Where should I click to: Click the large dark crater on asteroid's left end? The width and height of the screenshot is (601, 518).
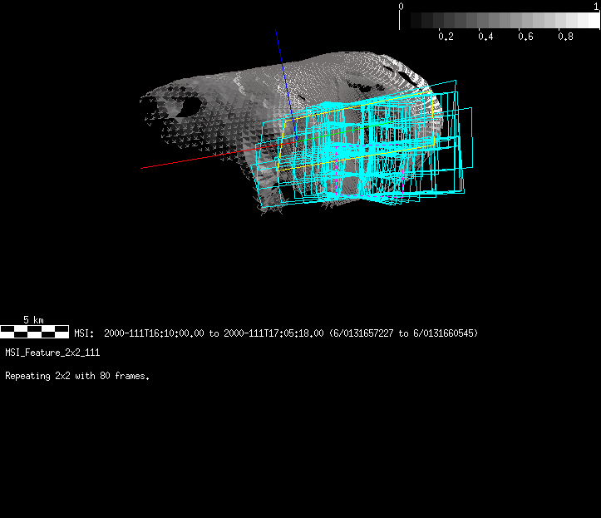187,106
